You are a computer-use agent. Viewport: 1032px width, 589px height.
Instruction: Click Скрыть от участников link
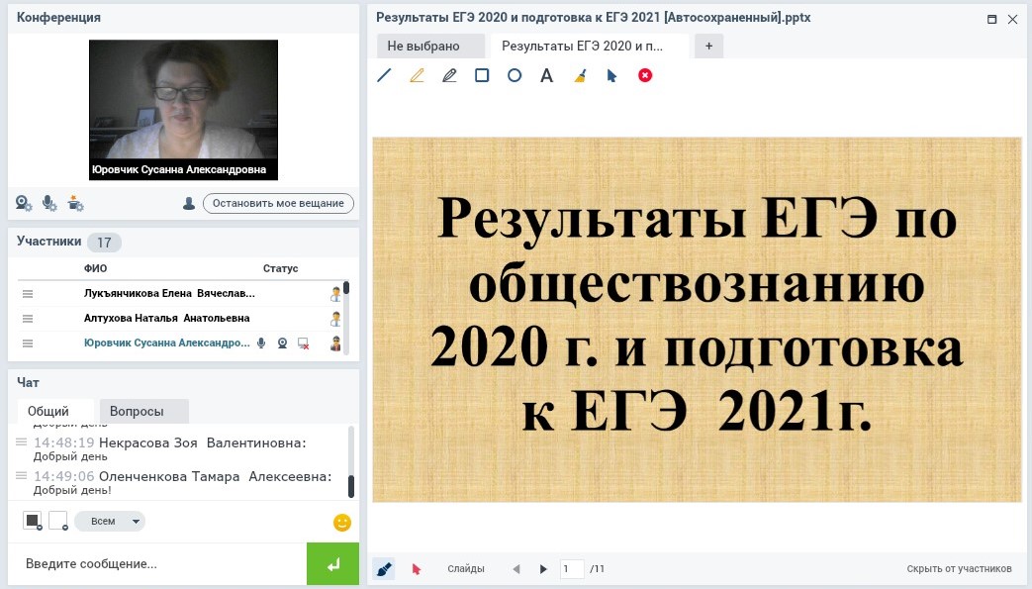959,568
